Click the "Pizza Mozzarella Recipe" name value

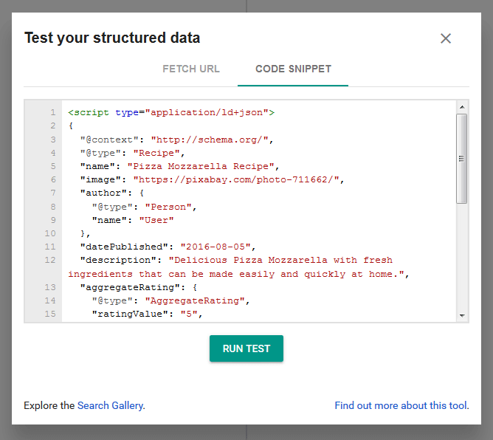tap(201, 166)
